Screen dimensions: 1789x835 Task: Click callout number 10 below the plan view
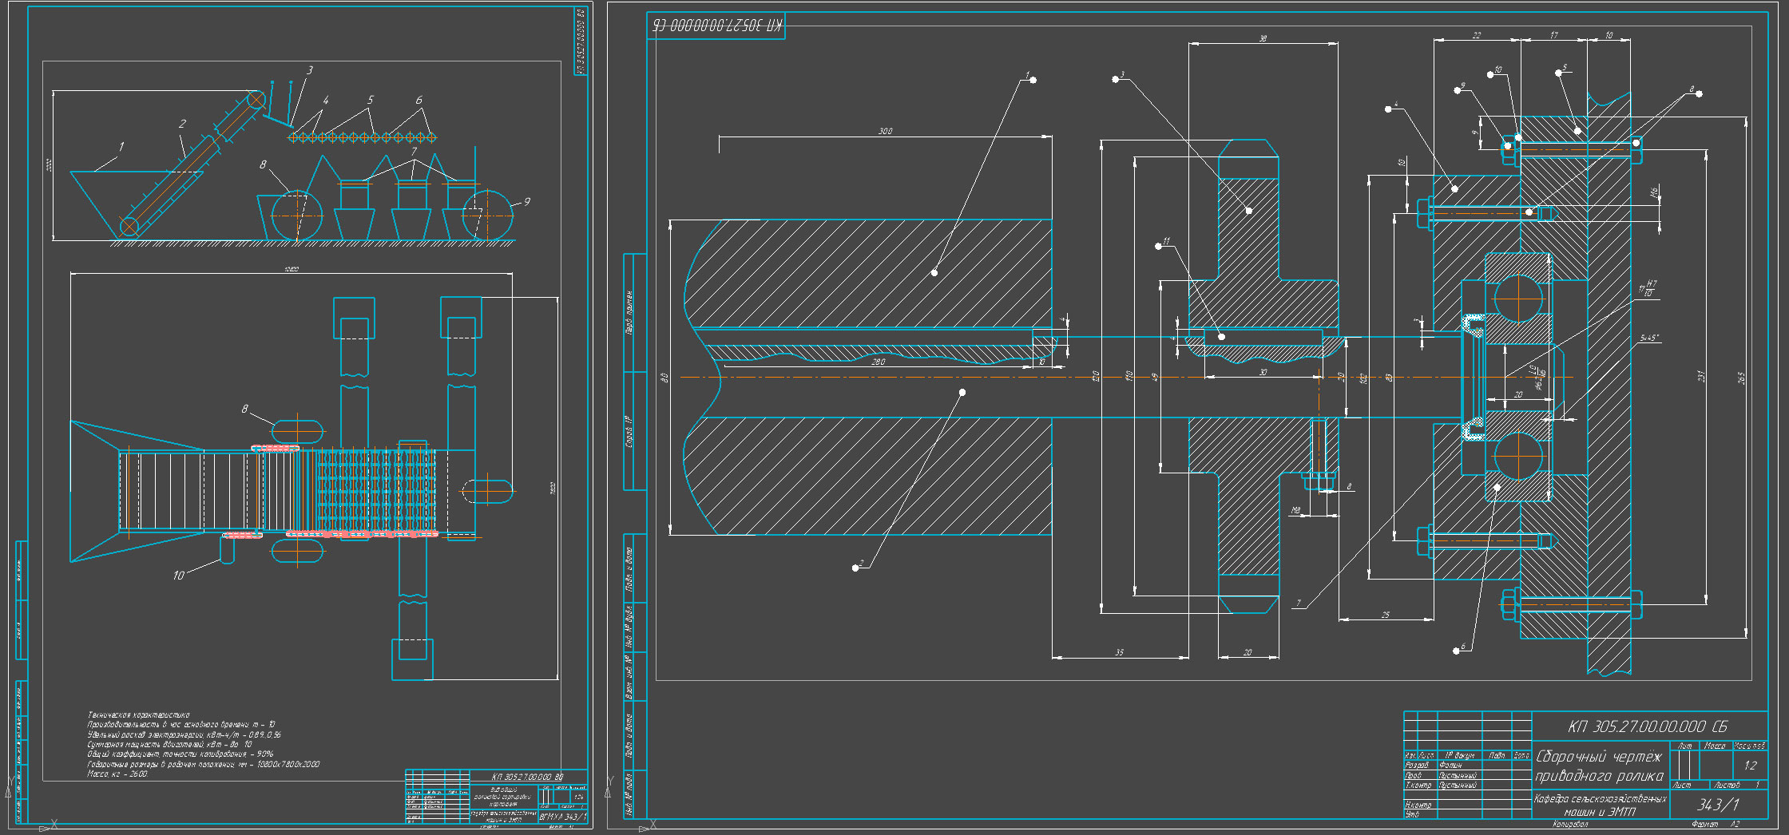coord(178,575)
